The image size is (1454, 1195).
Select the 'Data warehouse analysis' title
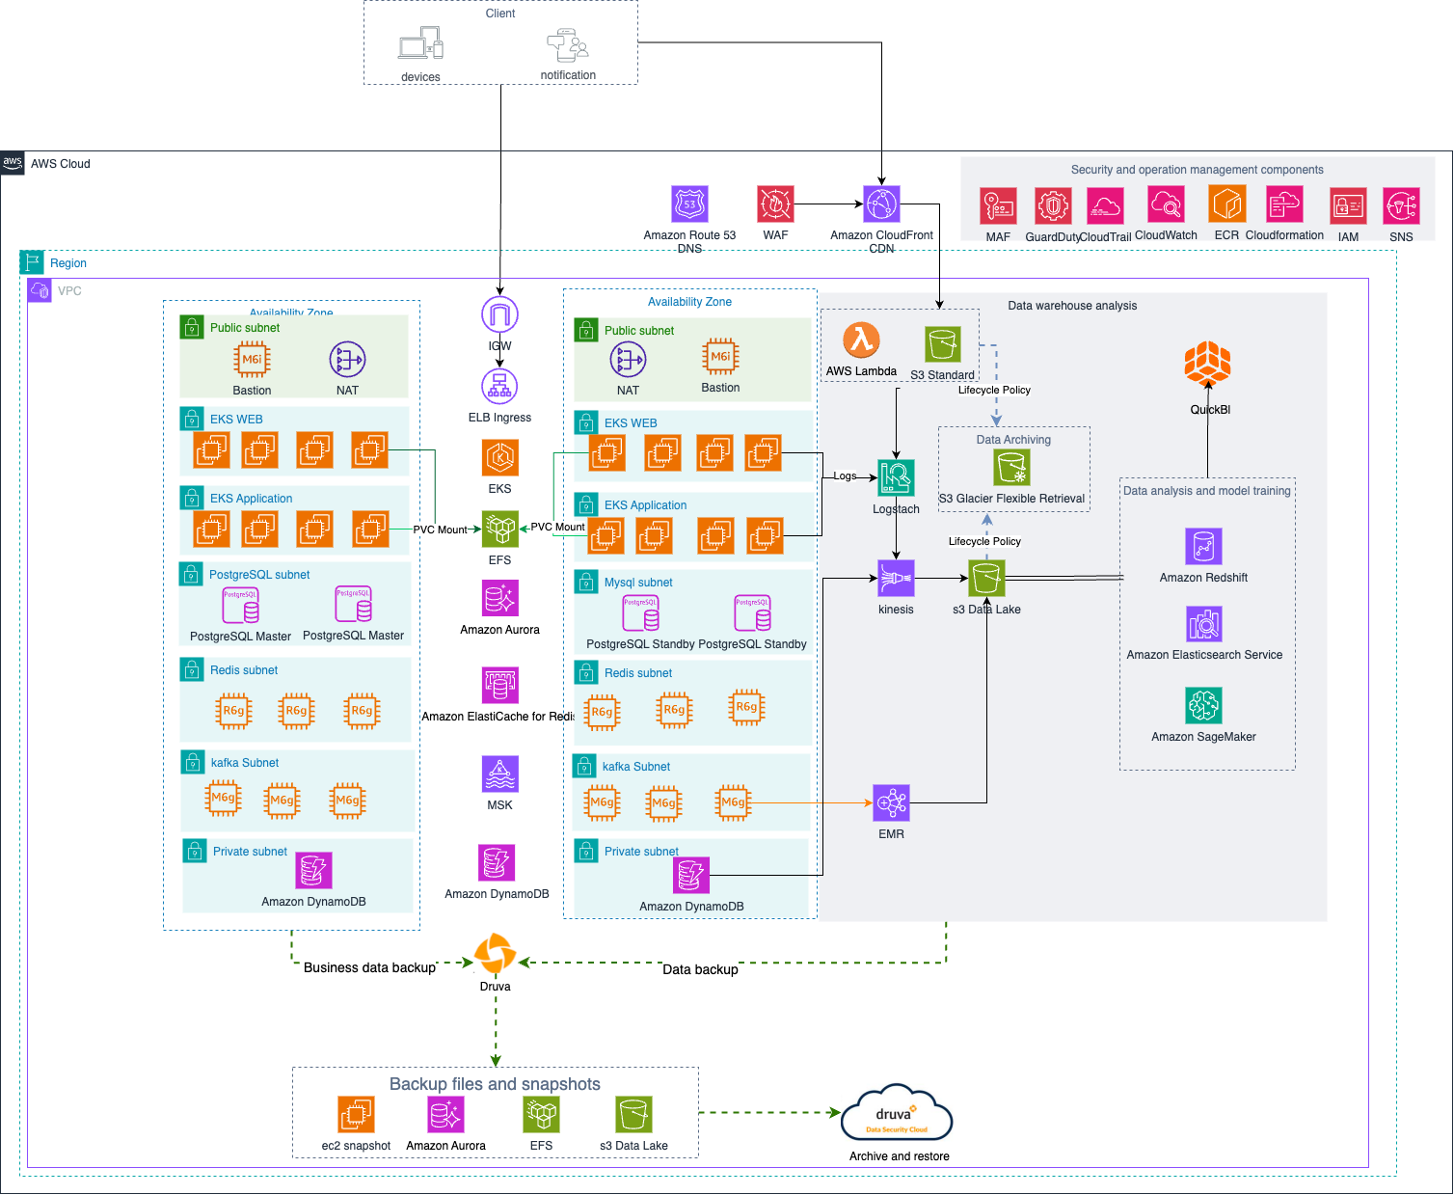[x=1072, y=306]
